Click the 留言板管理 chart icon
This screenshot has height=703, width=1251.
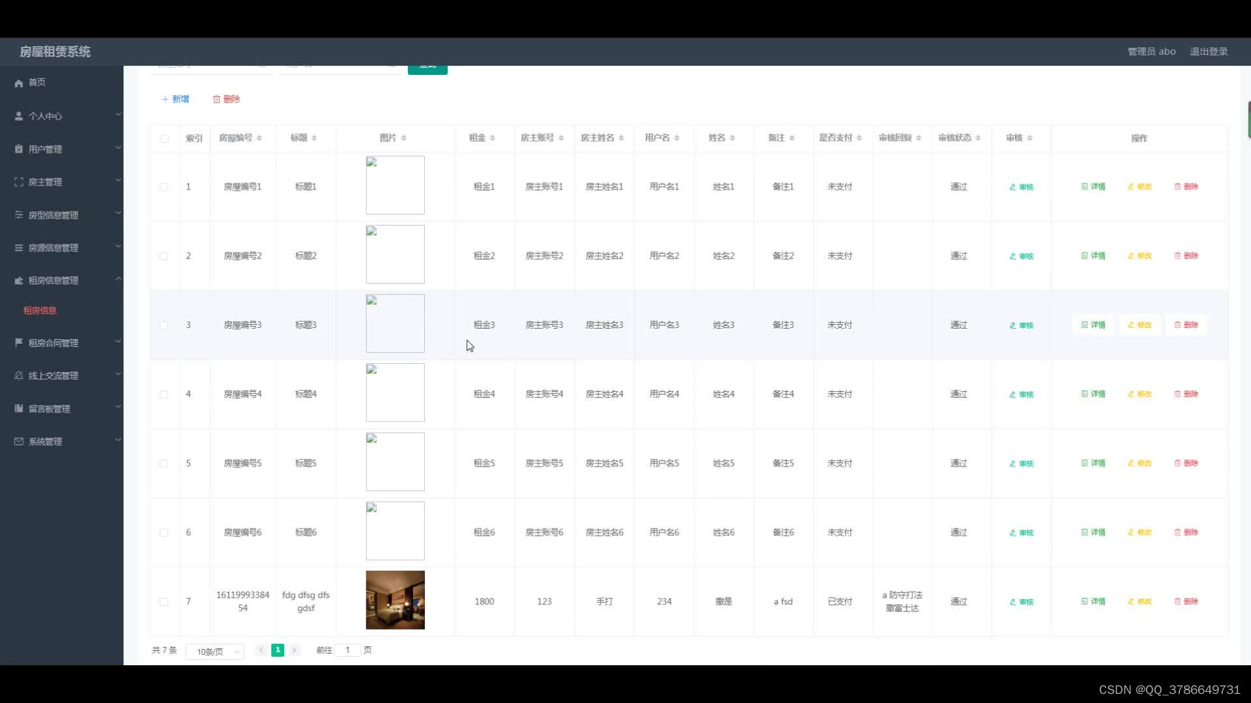(19, 409)
